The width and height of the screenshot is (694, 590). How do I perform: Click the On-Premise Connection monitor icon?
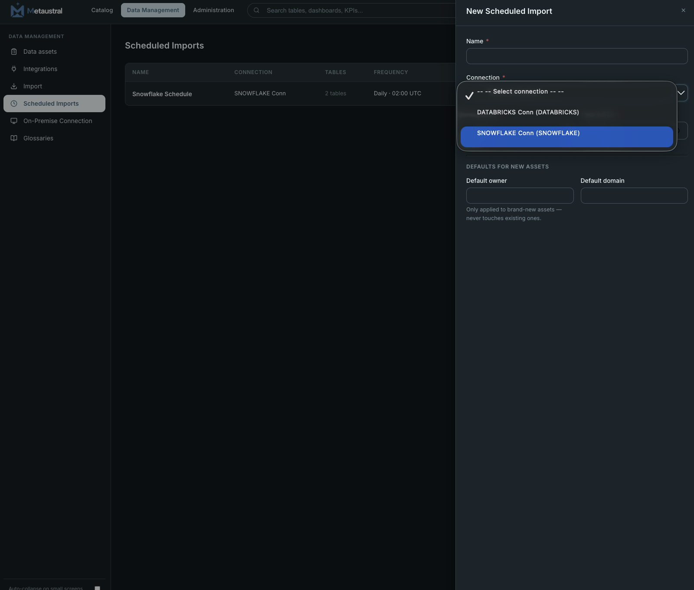tap(14, 121)
